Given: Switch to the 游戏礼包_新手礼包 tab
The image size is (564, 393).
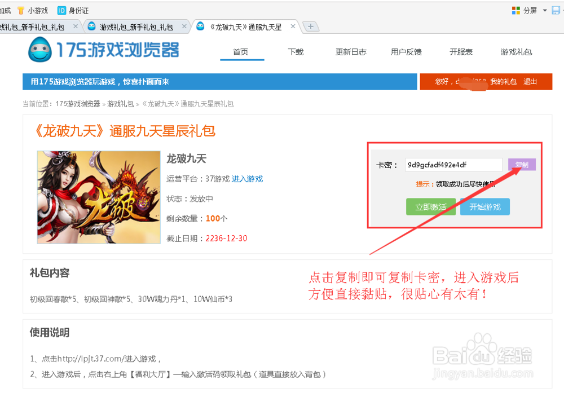Looking at the screenshot, I should [x=135, y=26].
